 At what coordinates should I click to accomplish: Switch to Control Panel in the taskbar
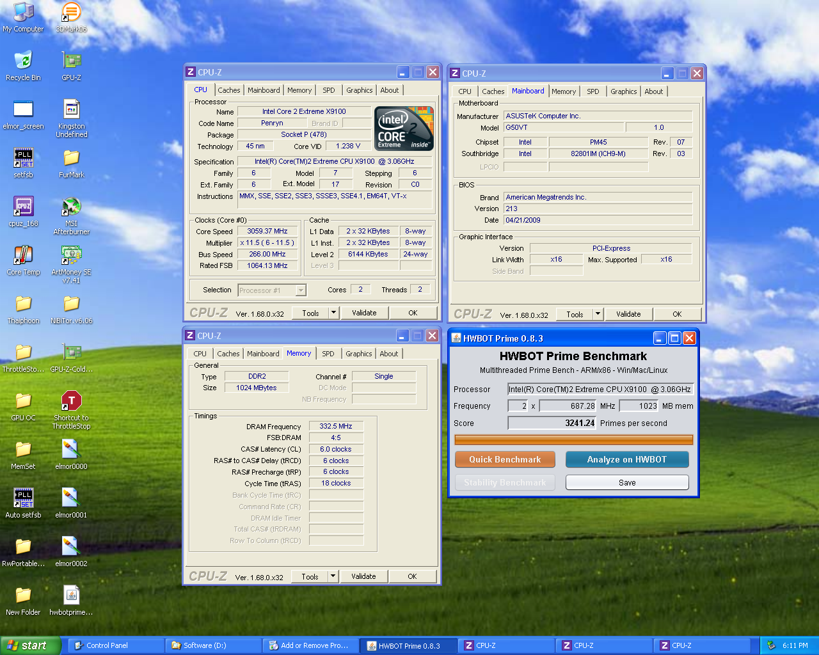click(116, 645)
